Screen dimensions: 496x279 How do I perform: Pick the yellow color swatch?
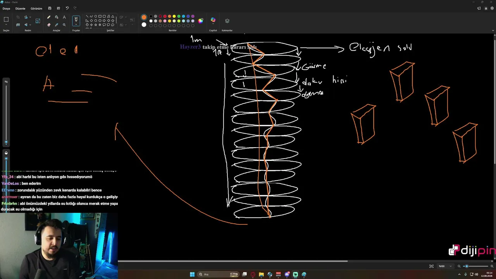174,17
